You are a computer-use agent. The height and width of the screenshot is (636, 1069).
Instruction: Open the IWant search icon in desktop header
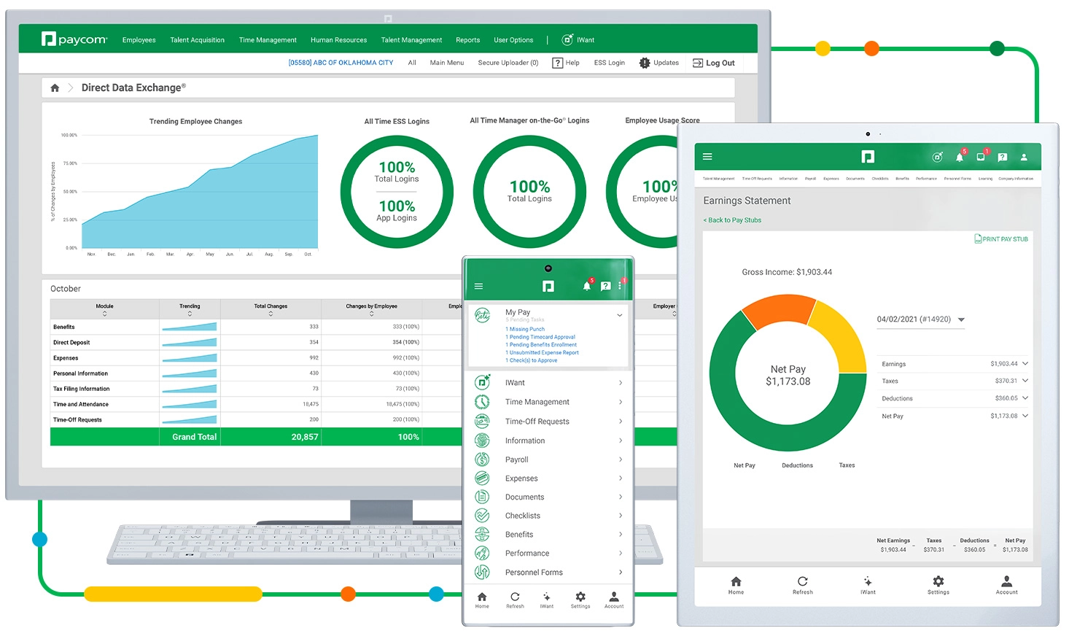(x=567, y=40)
